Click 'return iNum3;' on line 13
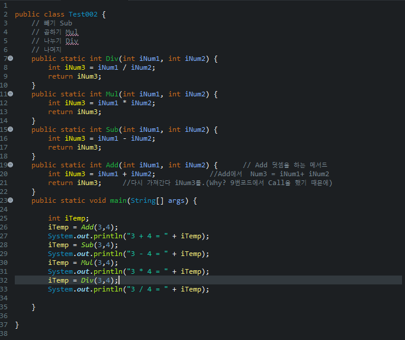The height and width of the screenshot is (340, 405). tap(75, 112)
